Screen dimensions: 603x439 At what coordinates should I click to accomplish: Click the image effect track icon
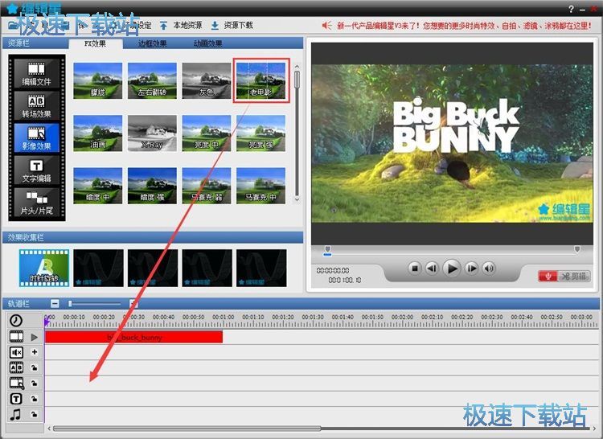pyautogui.click(x=16, y=384)
